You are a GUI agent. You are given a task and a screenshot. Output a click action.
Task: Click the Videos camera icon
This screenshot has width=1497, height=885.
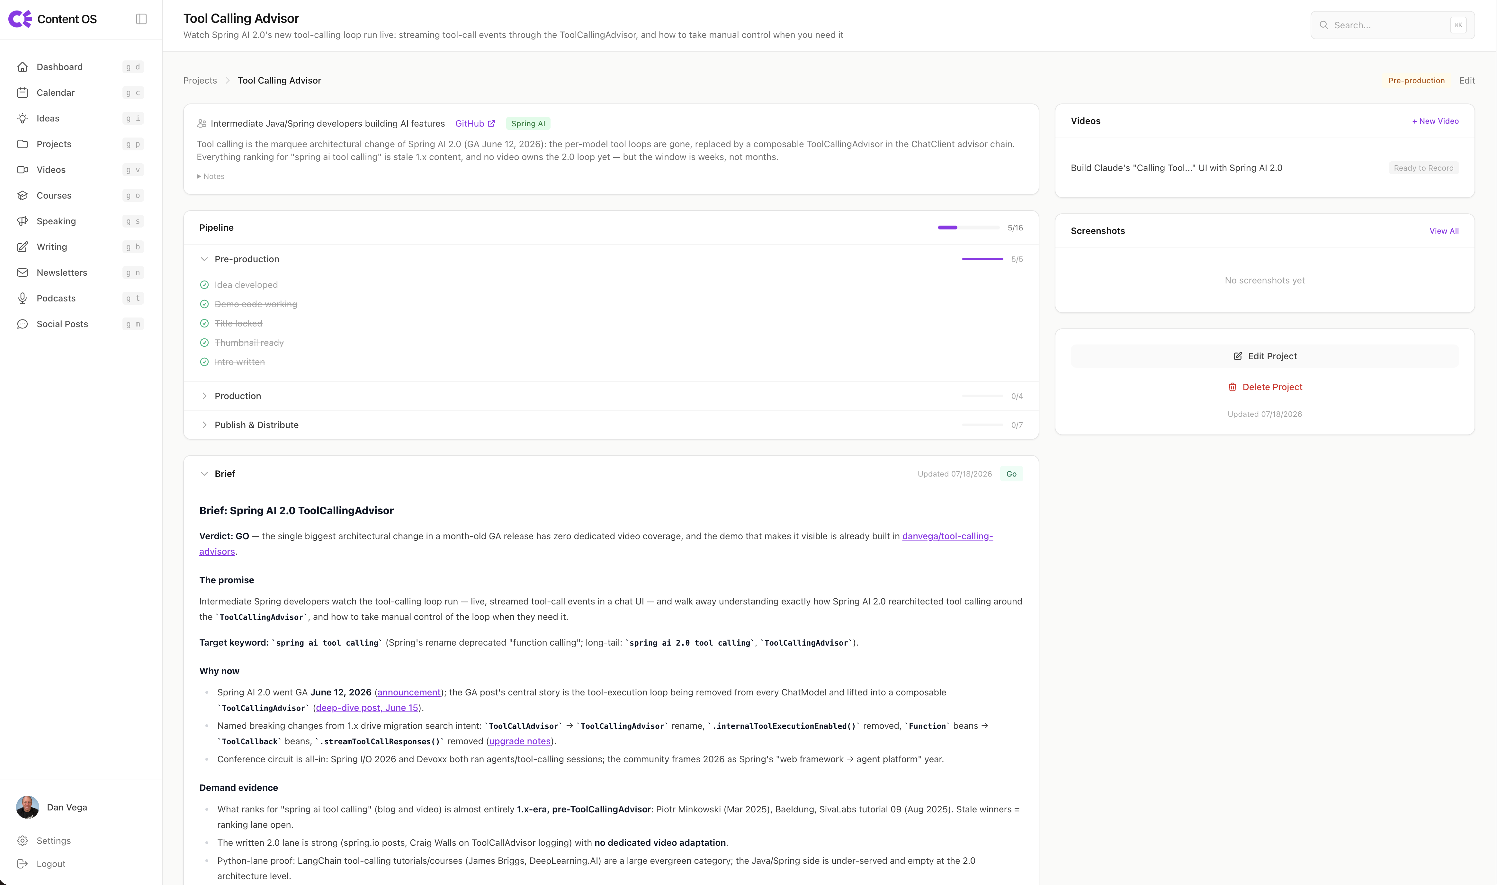click(23, 169)
